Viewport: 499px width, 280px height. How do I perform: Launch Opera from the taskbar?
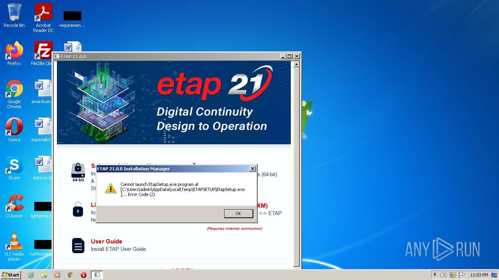[83, 275]
